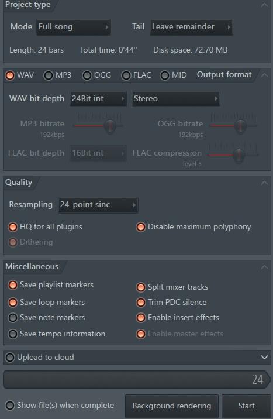Click the MP3 bitrate slider knob
The height and width of the screenshot is (419, 273).
coord(110,126)
